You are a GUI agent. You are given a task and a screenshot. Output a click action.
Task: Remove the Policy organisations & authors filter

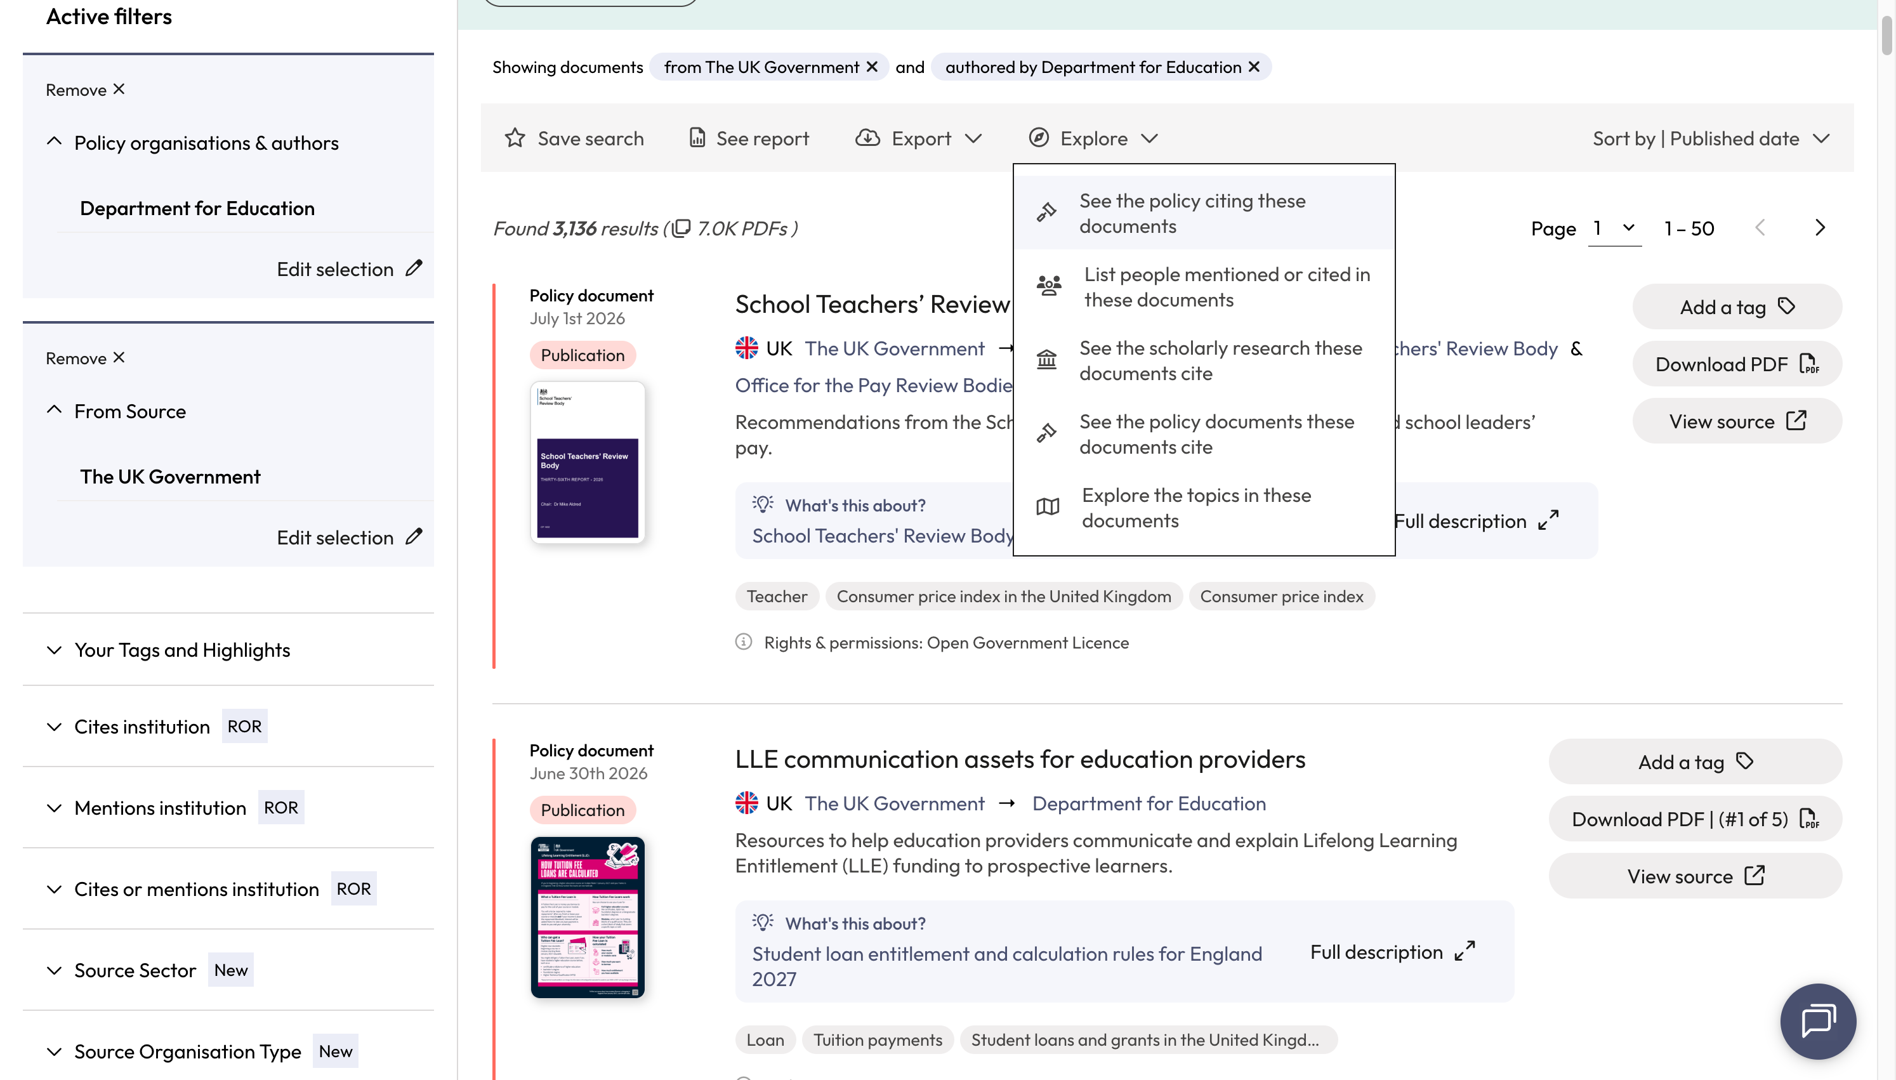(x=85, y=89)
